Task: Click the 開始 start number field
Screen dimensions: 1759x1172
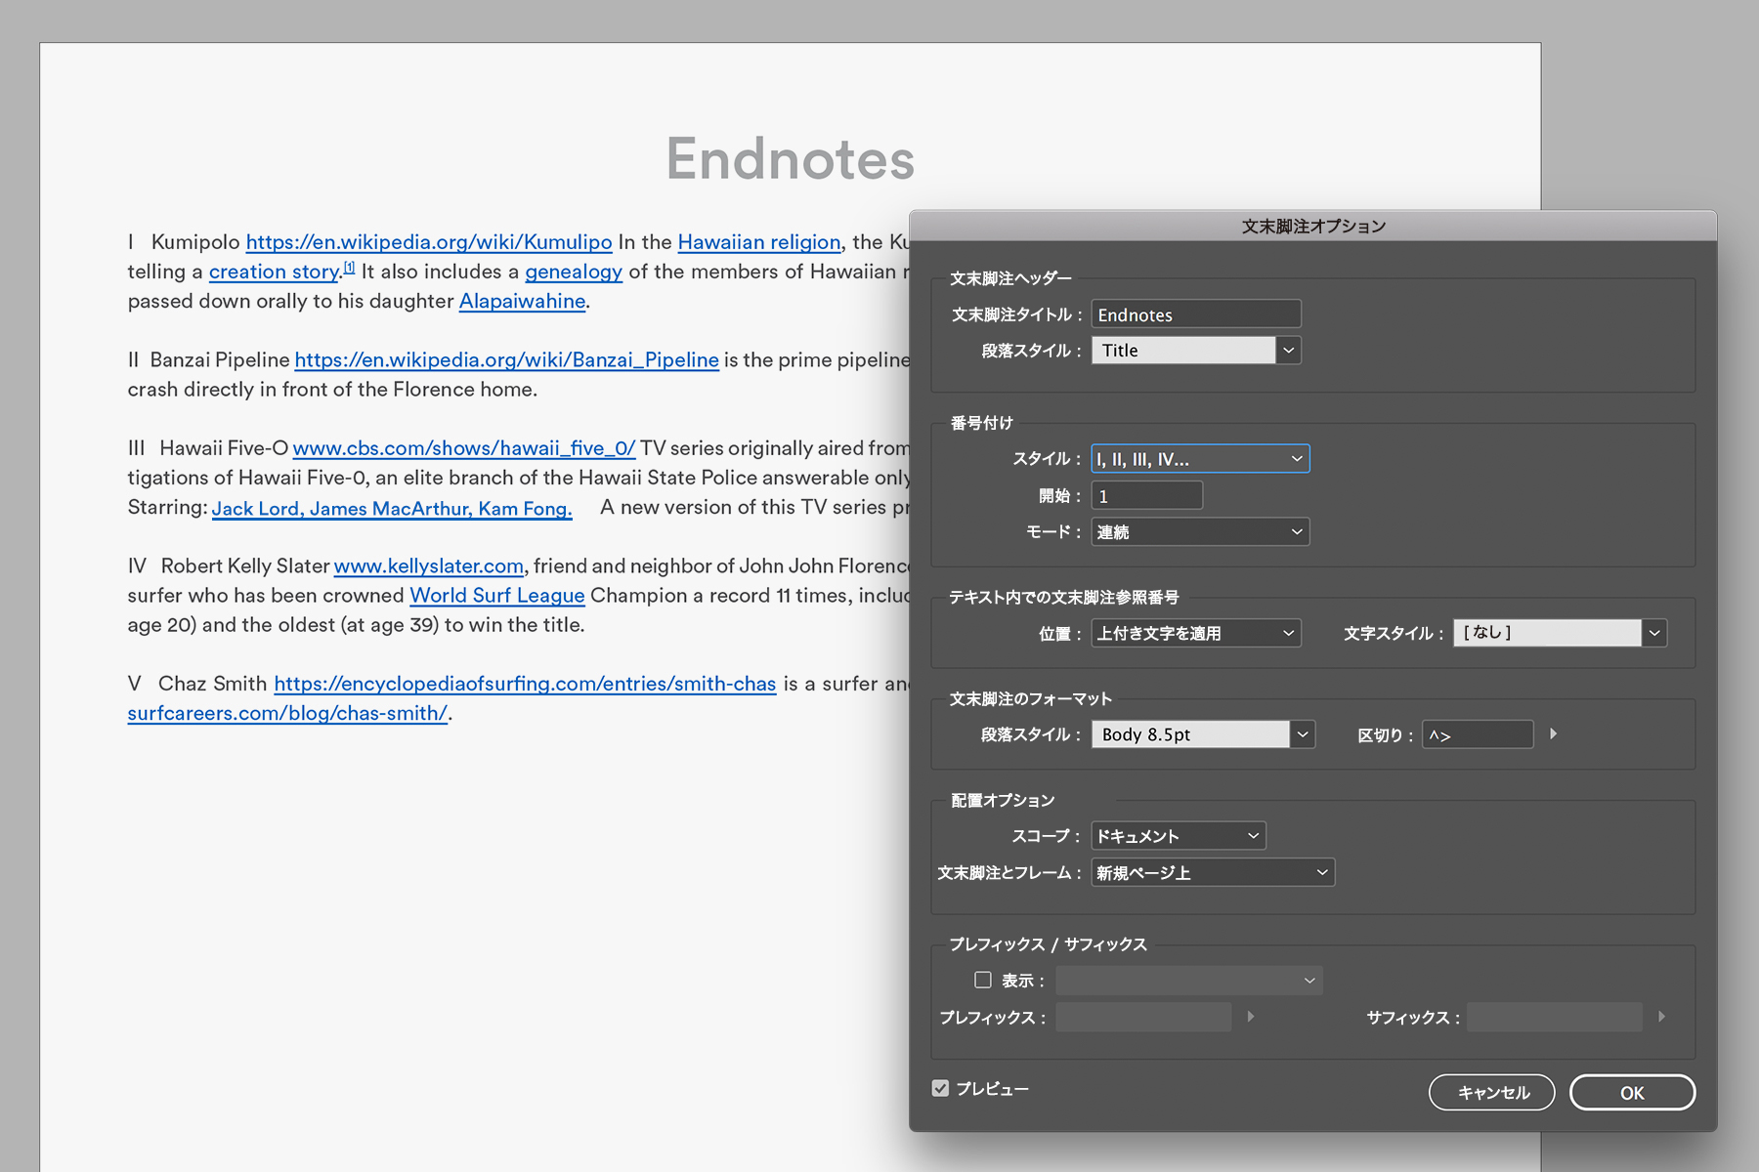Action: pyautogui.click(x=1146, y=496)
